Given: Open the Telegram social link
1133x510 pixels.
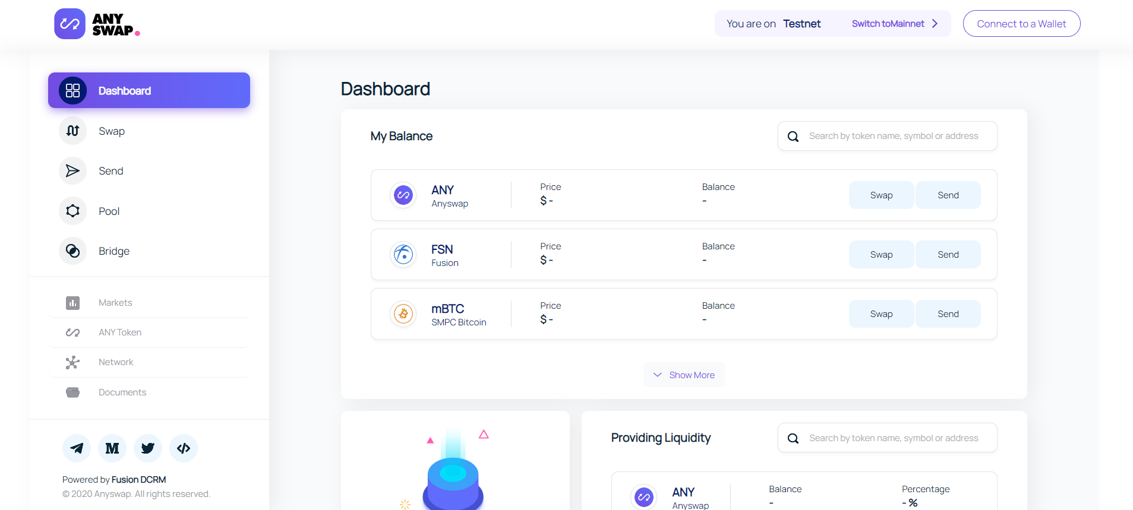Looking at the screenshot, I should 77,448.
